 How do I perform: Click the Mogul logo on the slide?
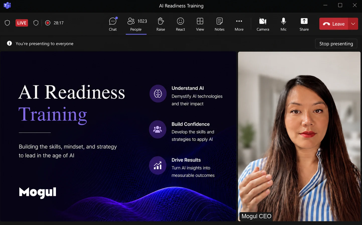click(x=38, y=192)
